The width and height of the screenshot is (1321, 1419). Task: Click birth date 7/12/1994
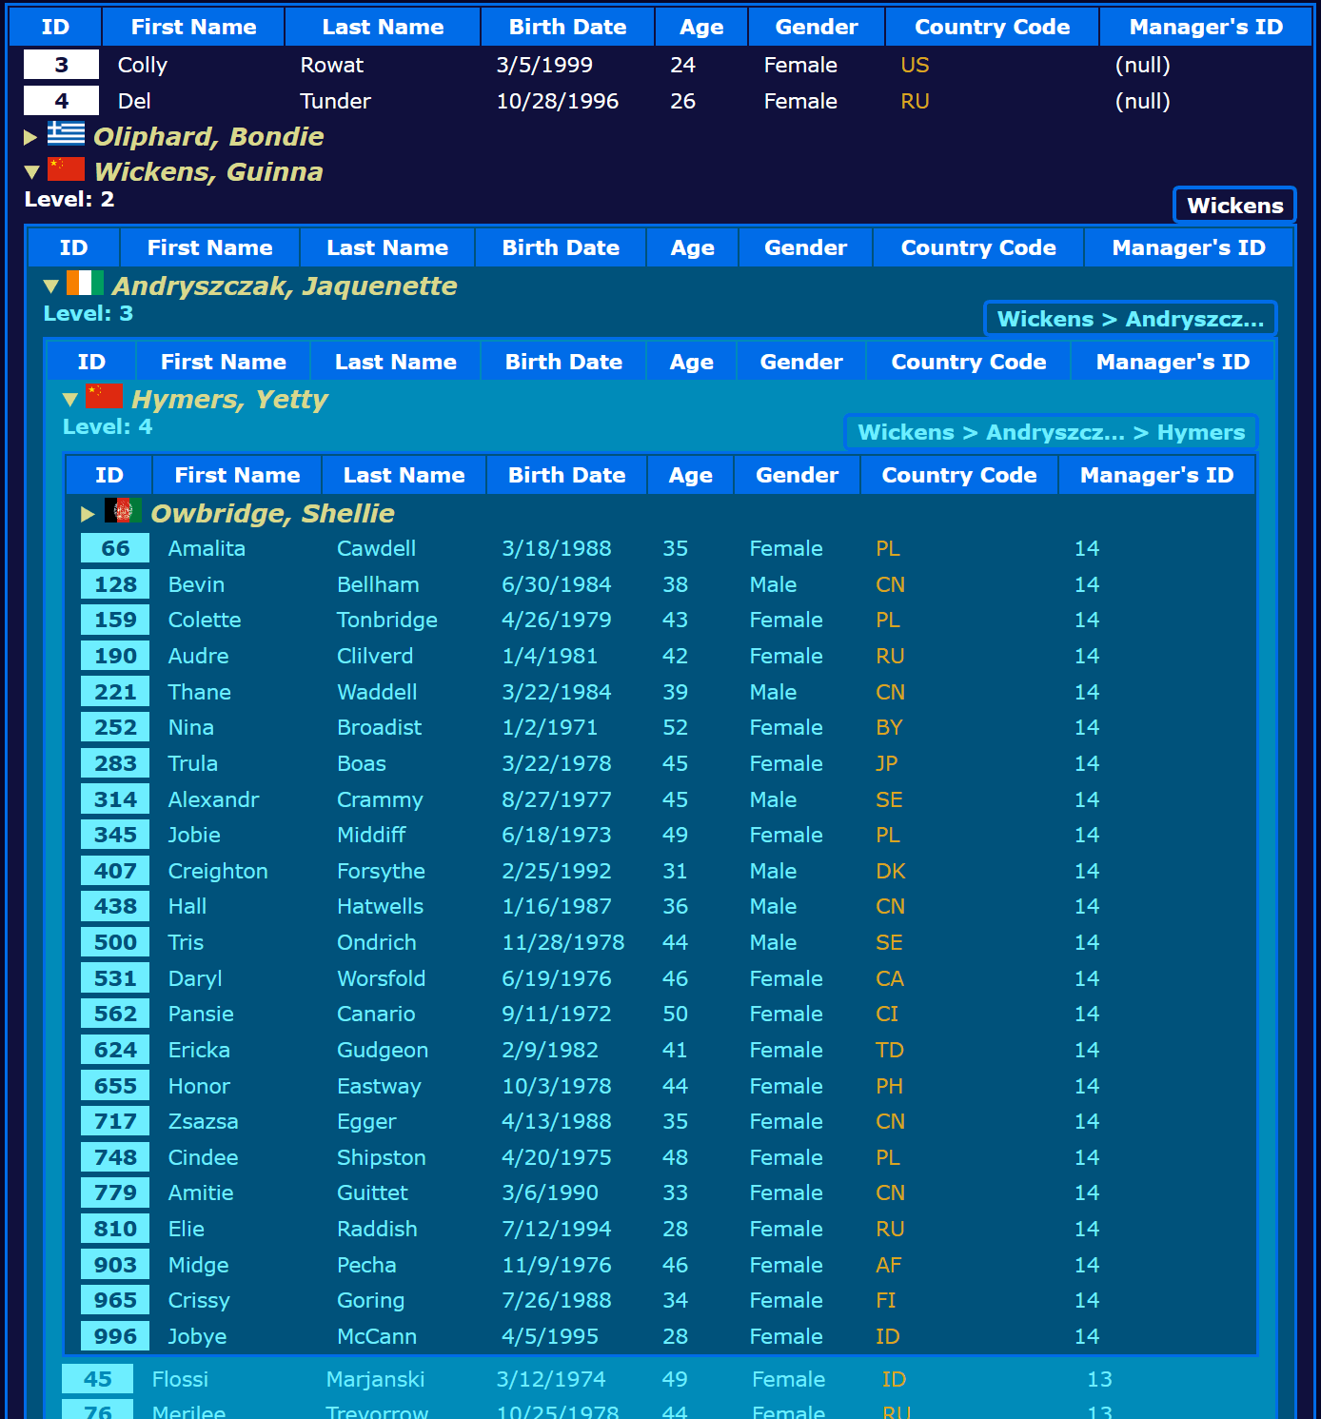coord(556,1229)
